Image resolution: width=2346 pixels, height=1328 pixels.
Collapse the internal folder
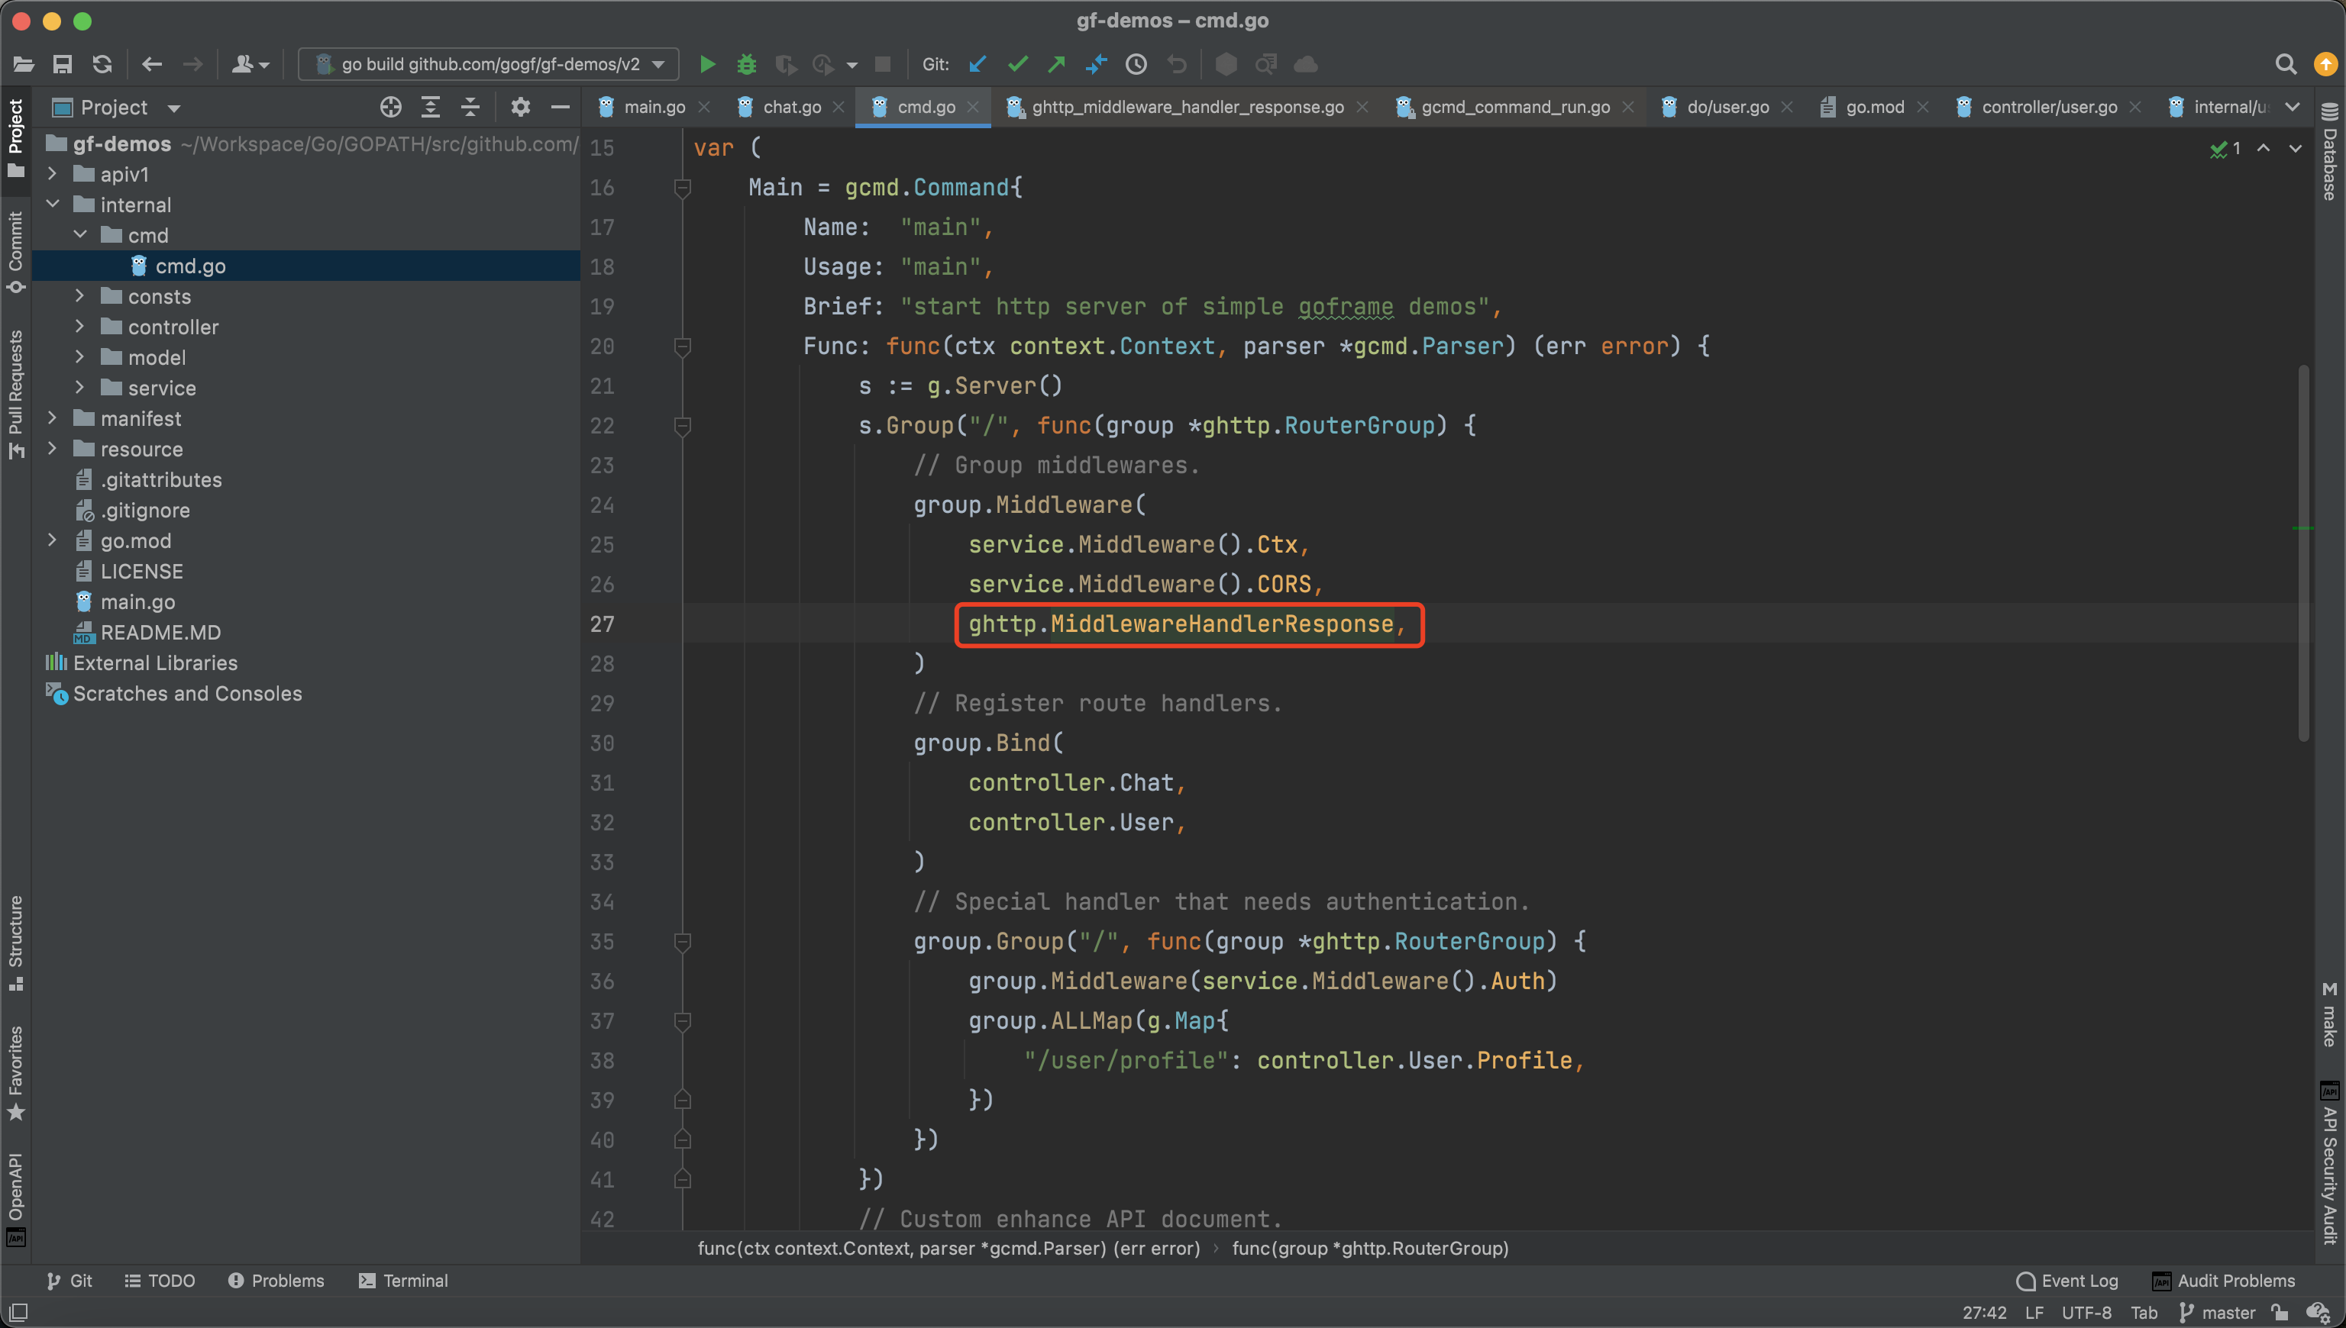(53, 205)
